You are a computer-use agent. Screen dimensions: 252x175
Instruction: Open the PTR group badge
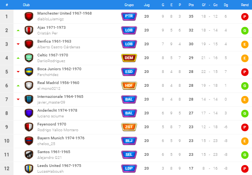(129, 17)
